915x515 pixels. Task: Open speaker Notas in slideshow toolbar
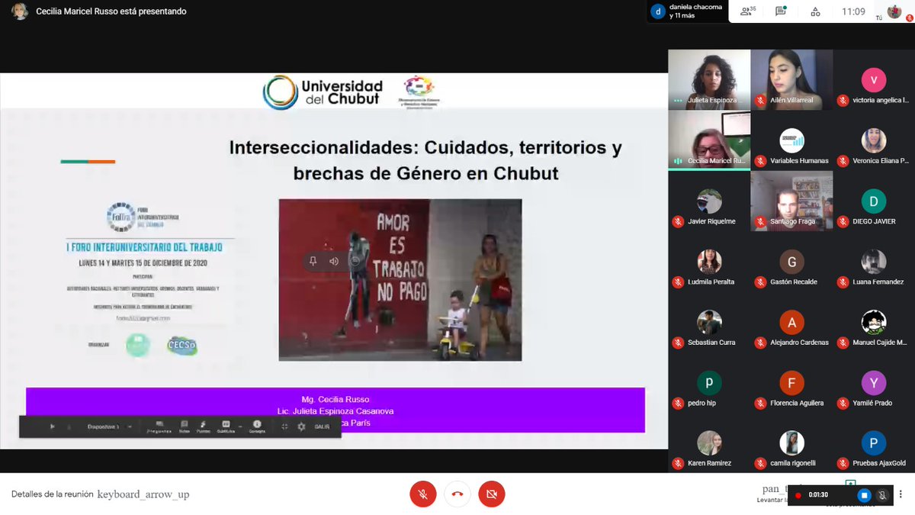pyautogui.click(x=184, y=426)
